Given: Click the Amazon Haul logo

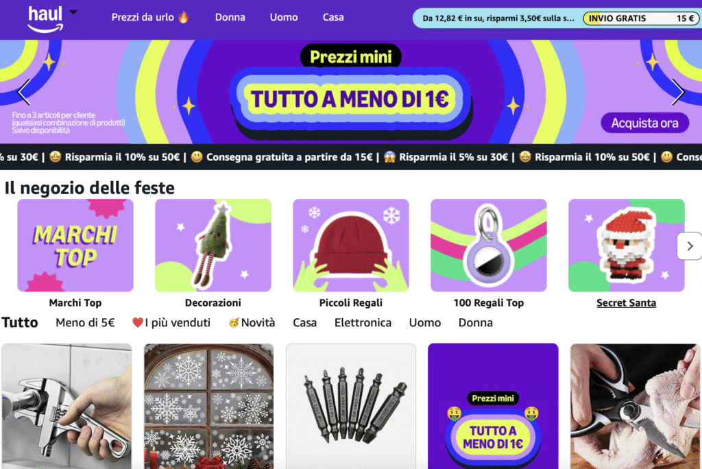Looking at the screenshot, I should pos(45,19).
